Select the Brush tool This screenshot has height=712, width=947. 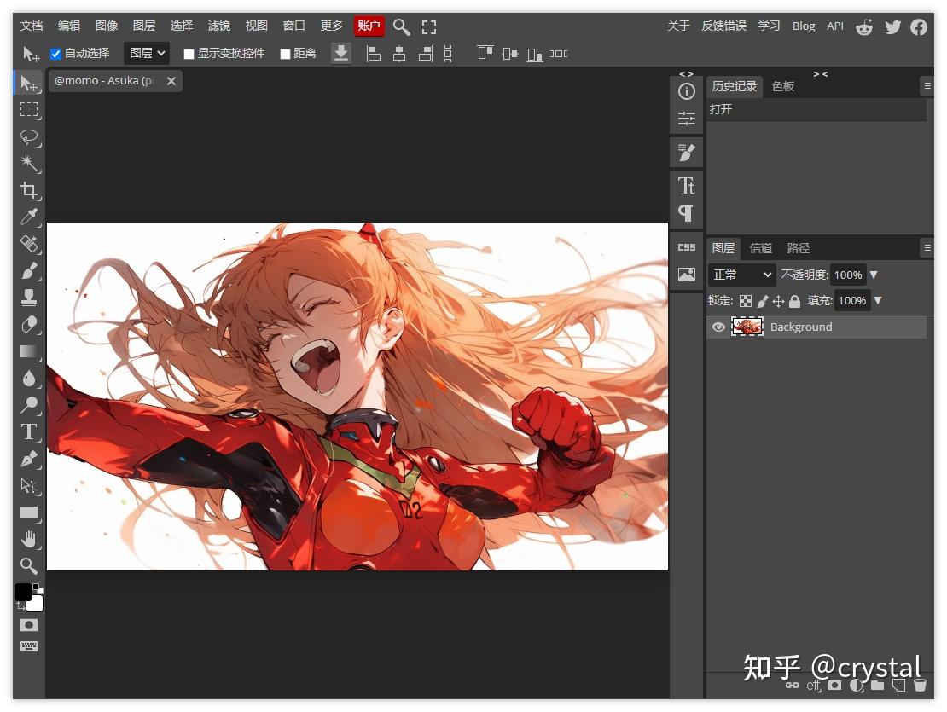[x=28, y=271]
